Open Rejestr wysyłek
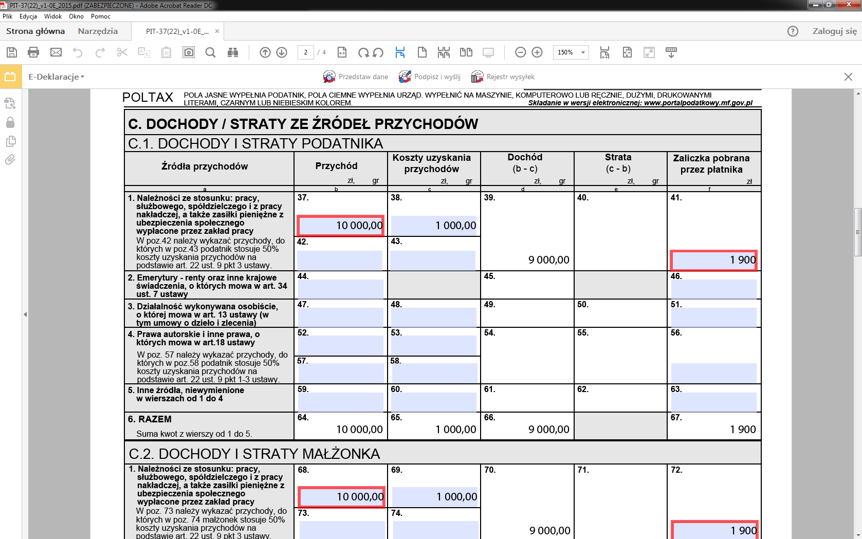 [x=503, y=77]
